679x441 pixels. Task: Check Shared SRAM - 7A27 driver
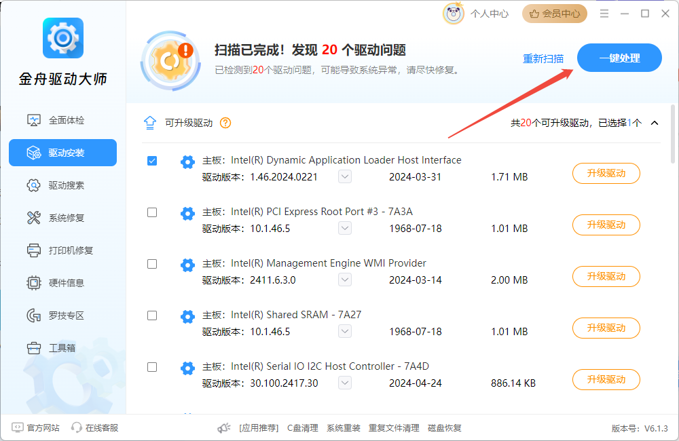click(152, 315)
